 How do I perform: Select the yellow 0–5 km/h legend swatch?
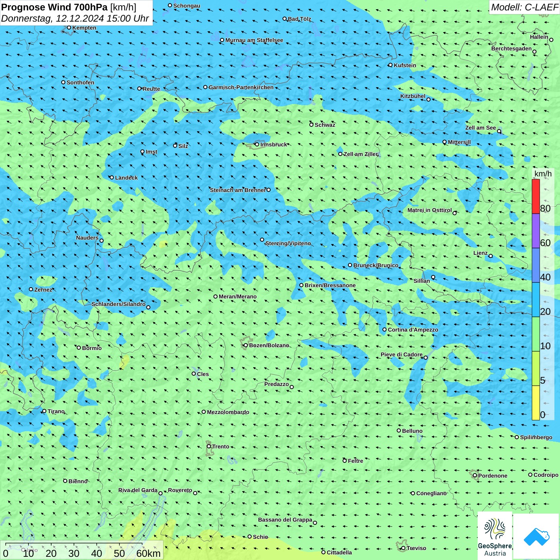click(536, 403)
